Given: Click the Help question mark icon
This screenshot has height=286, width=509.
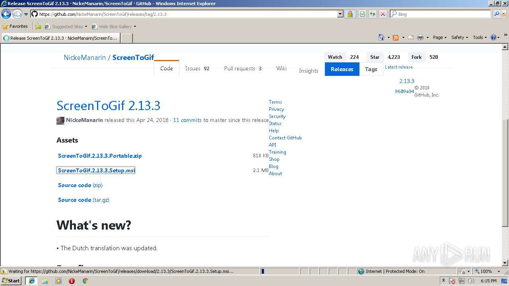Looking at the screenshot, I should click(493, 37).
